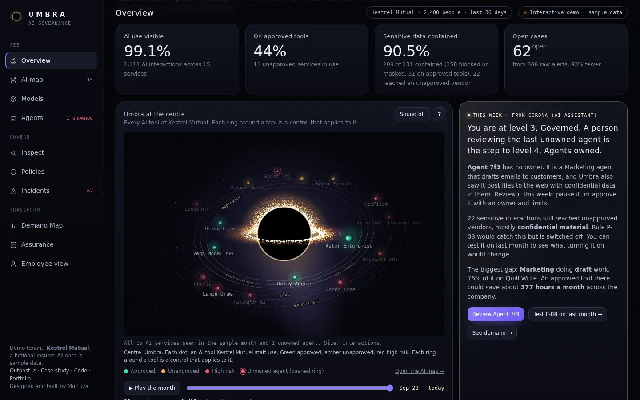The image size is (640, 400).
Task: Click the Sensitive data contained 90.5% value
Action: click(406, 51)
